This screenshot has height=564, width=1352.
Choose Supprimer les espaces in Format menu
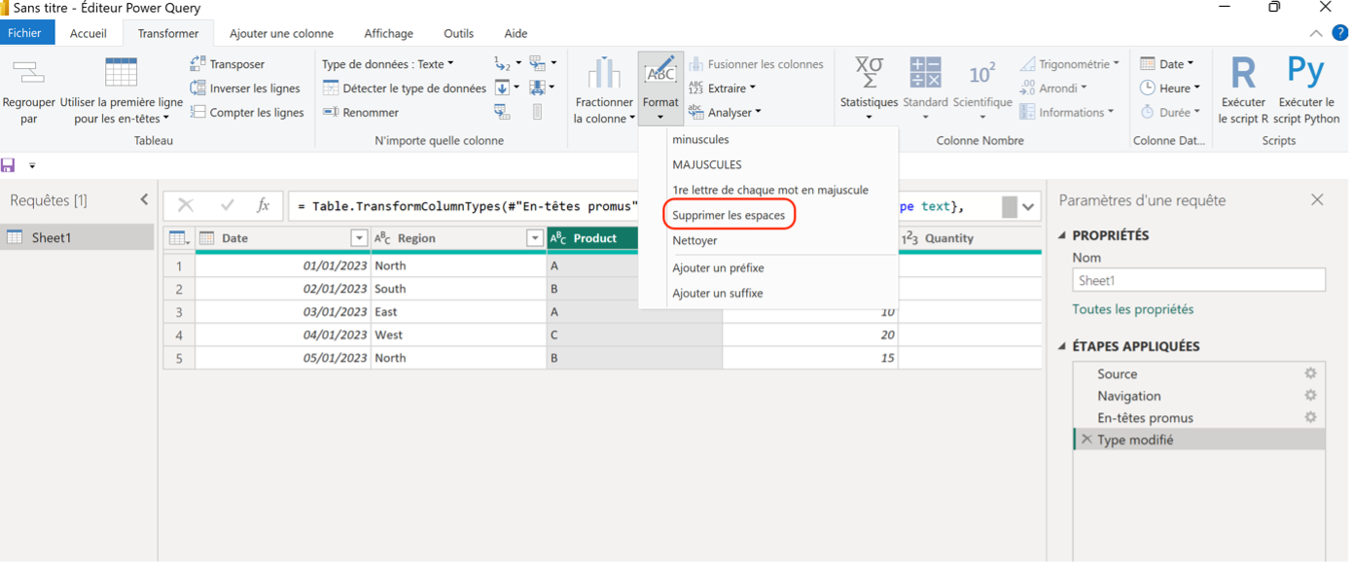coord(729,215)
